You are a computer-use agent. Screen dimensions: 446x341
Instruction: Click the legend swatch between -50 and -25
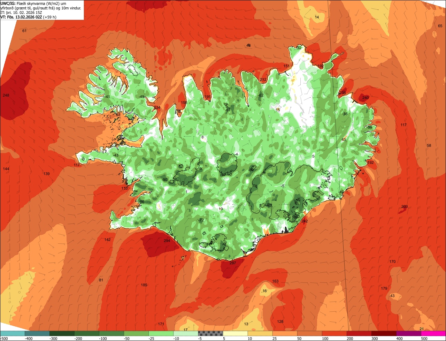pyautogui.click(x=136, y=333)
